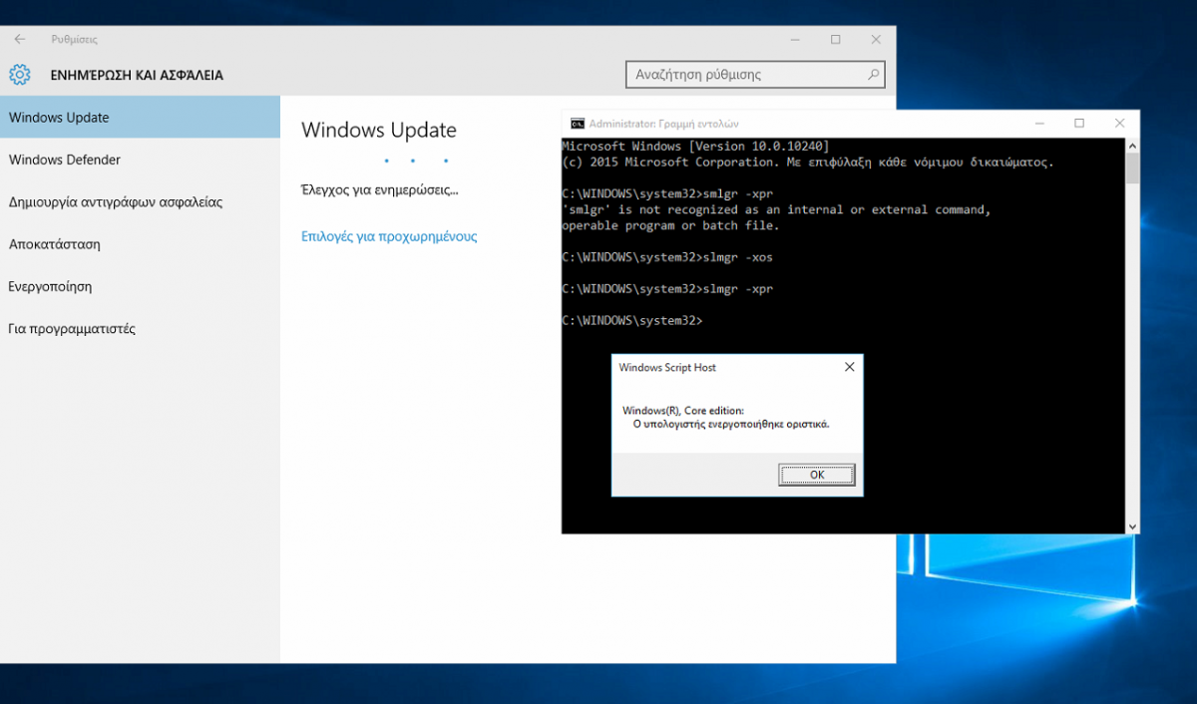1197x704 pixels.
Task: Minimize the Settings window
Action: (x=796, y=40)
